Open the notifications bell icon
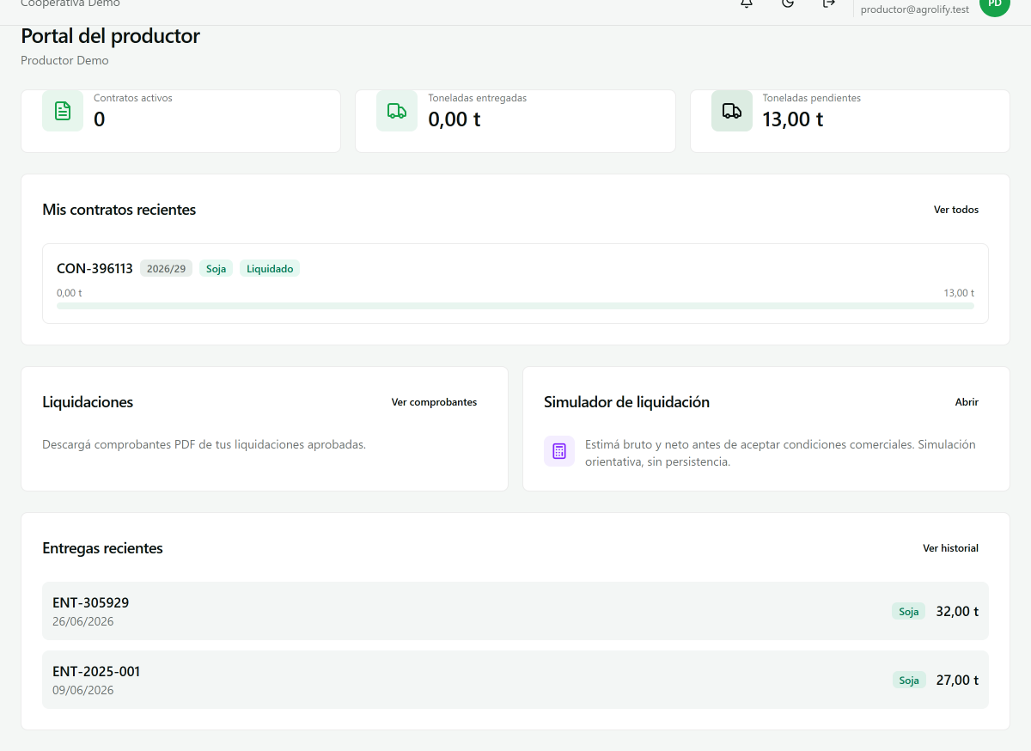The image size is (1031, 751). pyautogui.click(x=747, y=3)
